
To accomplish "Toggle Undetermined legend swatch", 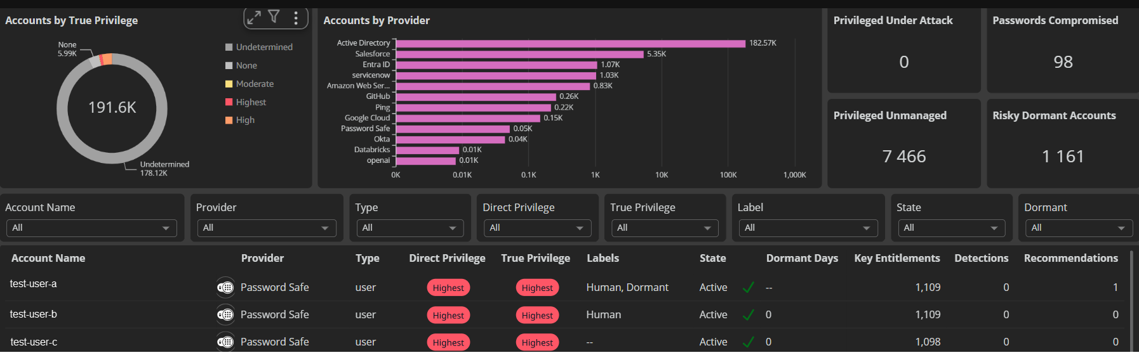I will [x=229, y=47].
